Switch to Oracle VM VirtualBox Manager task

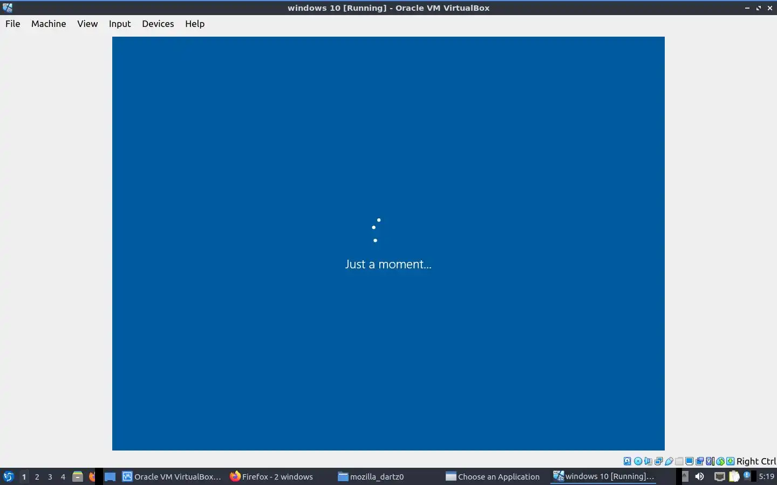[172, 476]
